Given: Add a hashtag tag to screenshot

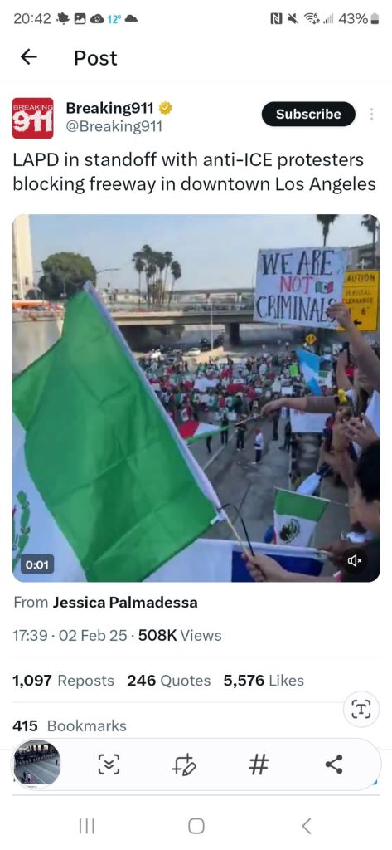Looking at the screenshot, I should click(259, 765).
